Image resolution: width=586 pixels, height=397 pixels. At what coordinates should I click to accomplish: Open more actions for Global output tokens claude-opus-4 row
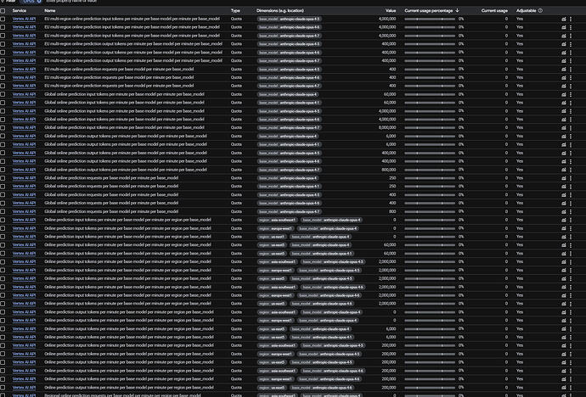(x=571, y=137)
